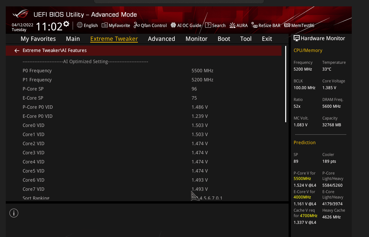Click the 1.486 V P-Core P0 VID value

point(200,107)
